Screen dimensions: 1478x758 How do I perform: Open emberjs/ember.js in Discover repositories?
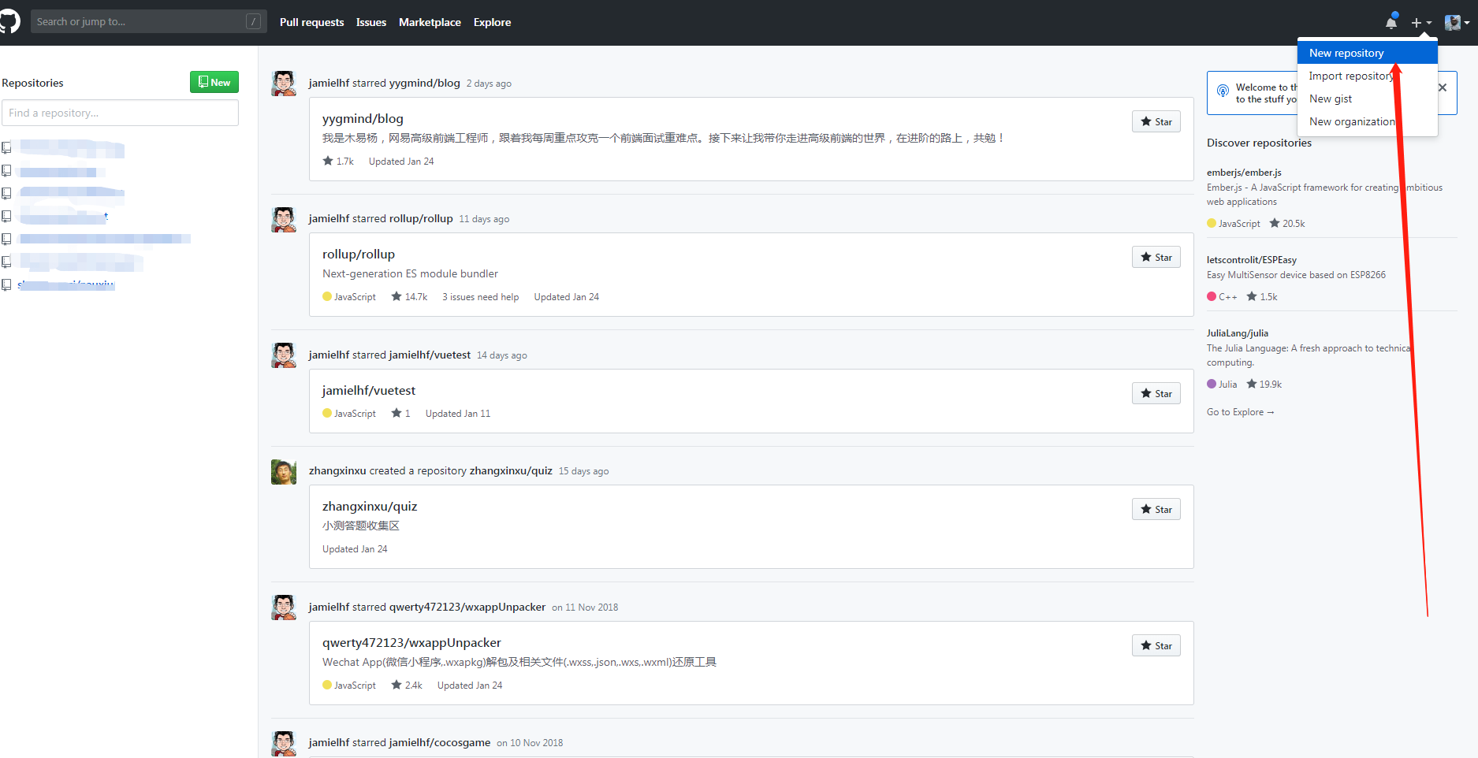point(1244,172)
